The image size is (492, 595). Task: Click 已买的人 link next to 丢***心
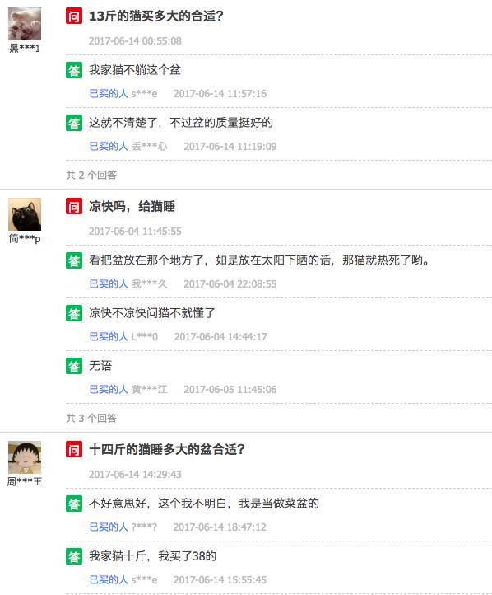pyautogui.click(x=109, y=146)
